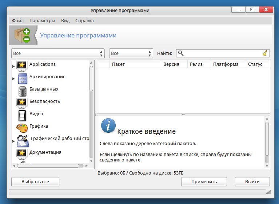Click the Краткое введение heading
The height and width of the screenshot is (204, 279).
[146, 131]
